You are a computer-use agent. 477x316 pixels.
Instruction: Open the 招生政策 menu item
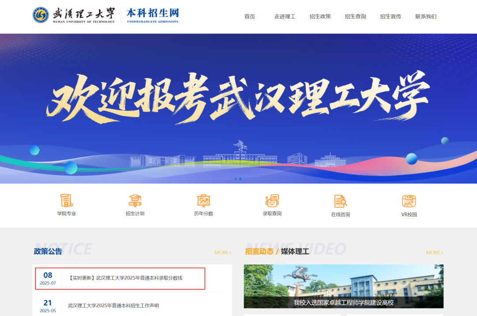(320, 16)
